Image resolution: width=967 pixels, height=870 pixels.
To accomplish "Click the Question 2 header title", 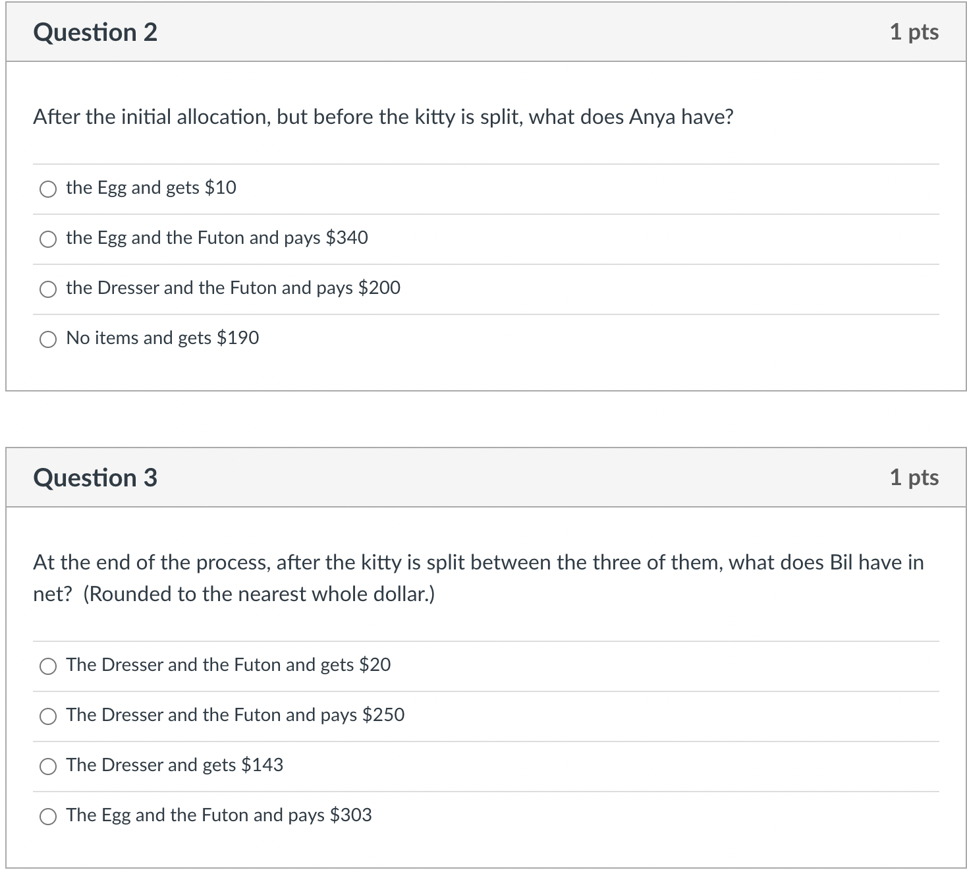I will click(96, 32).
